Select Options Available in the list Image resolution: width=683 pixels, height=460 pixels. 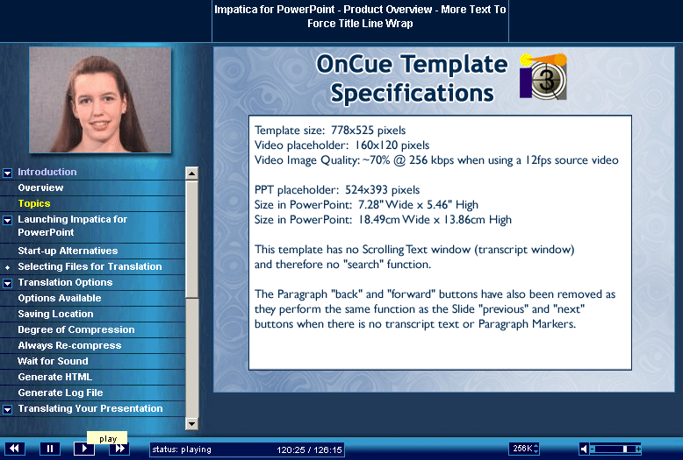point(60,298)
